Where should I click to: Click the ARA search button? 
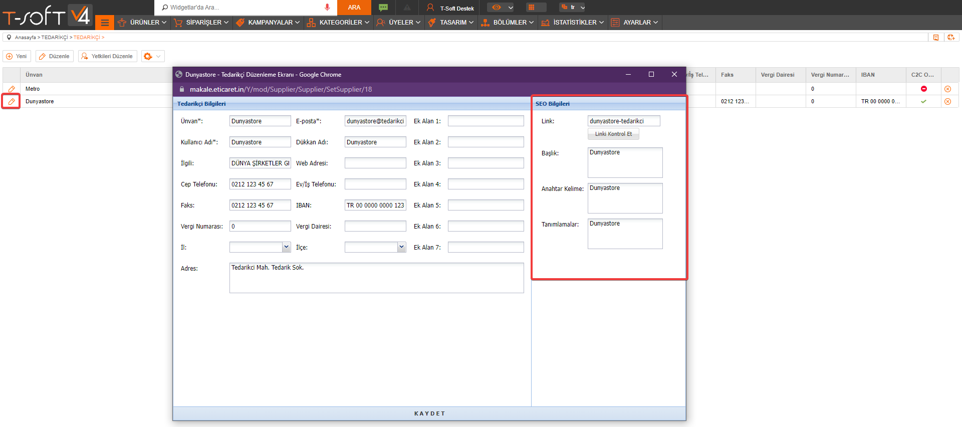tap(354, 8)
